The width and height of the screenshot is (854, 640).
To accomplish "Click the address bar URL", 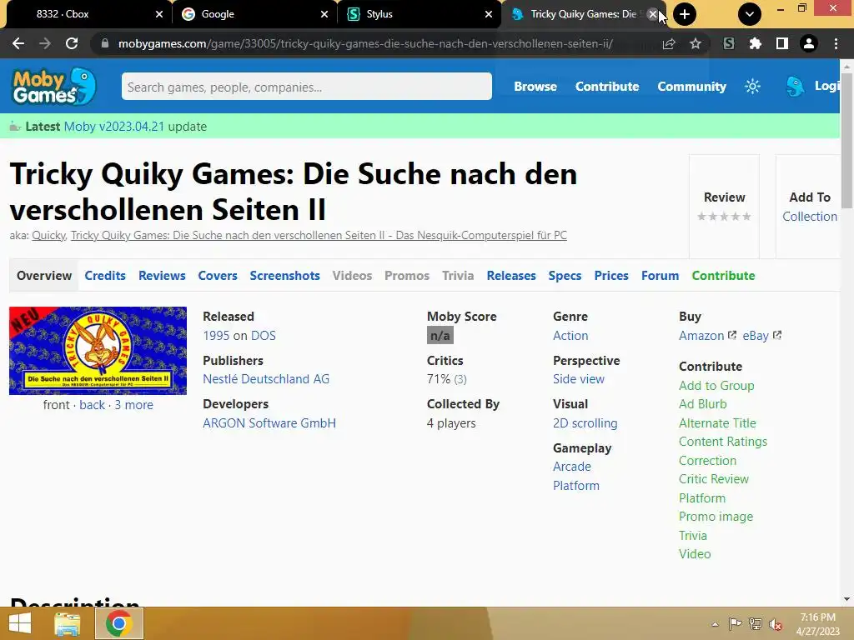I will pos(365,43).
